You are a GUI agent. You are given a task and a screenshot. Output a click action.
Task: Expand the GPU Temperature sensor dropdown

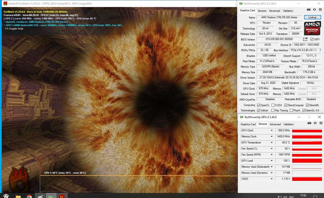[x=272, y=142]
